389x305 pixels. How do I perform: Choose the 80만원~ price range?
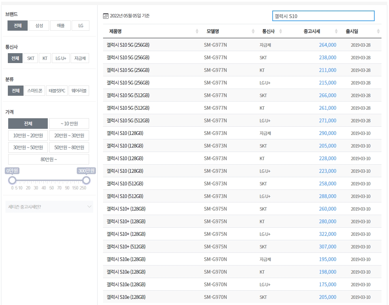[x=48, y=159]
